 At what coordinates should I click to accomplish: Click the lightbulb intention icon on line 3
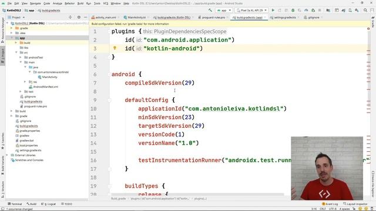115,48
